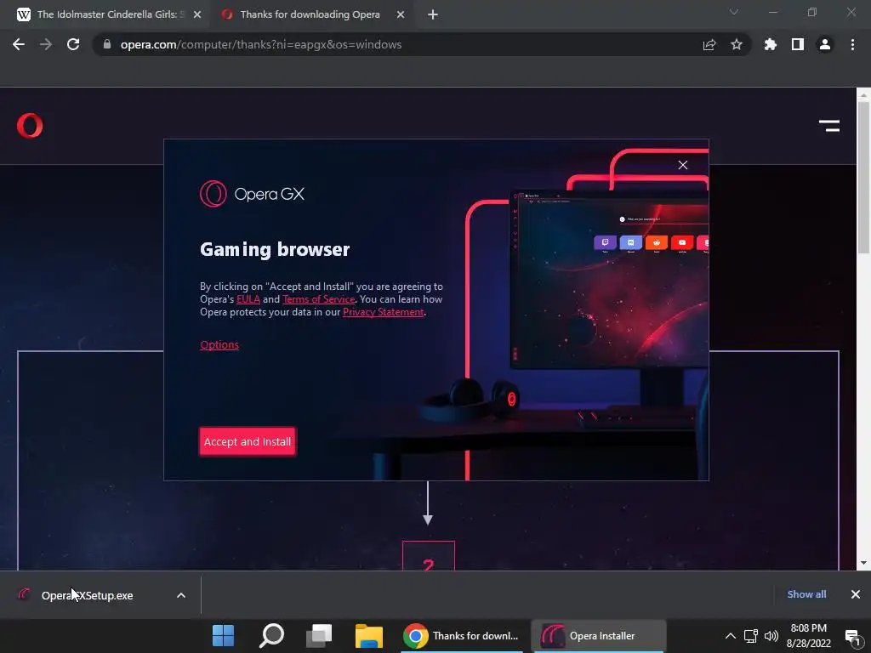
Task: Click Show all downloads
Action: pos(806,594)
